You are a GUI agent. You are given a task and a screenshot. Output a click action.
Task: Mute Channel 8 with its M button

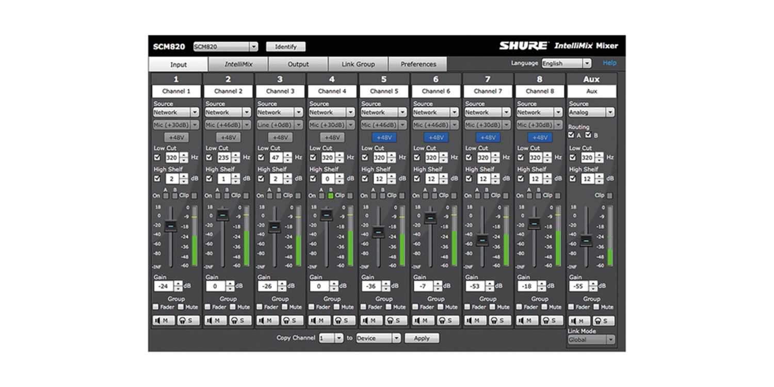527,320
